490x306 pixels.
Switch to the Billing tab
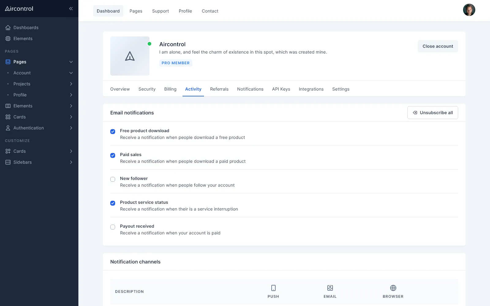coord(170,89)
